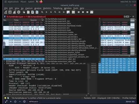Expand the Flags: 0x0 tree row
Image resolution: width=139 pixels, height=104 pixels.
pyautogui.click(x=7, y=77)
